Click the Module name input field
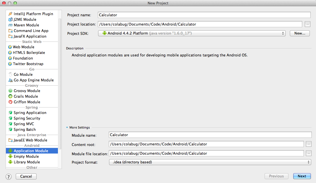316x183 pixels. tap(210, 135)
